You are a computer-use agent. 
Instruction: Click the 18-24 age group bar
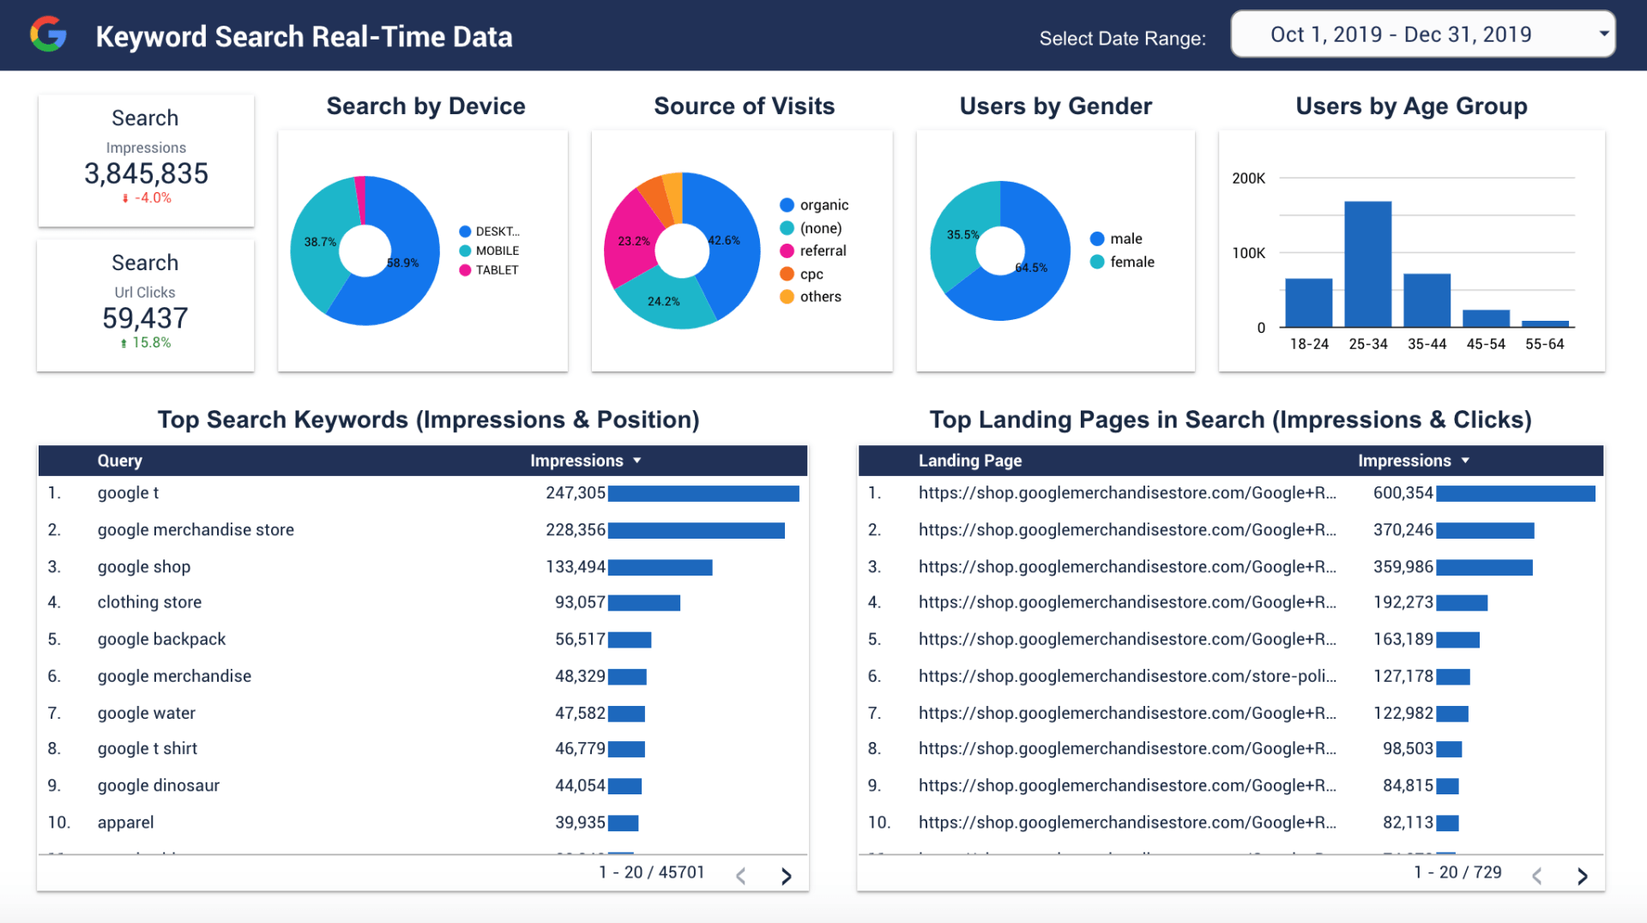point(1308,303)
